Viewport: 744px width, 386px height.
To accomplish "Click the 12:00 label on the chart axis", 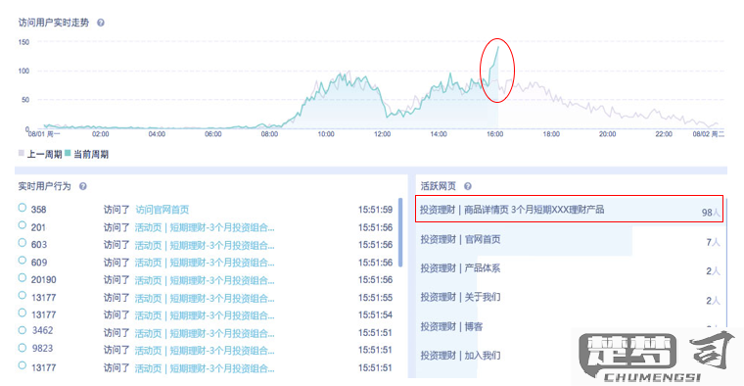I will point(383,134).
